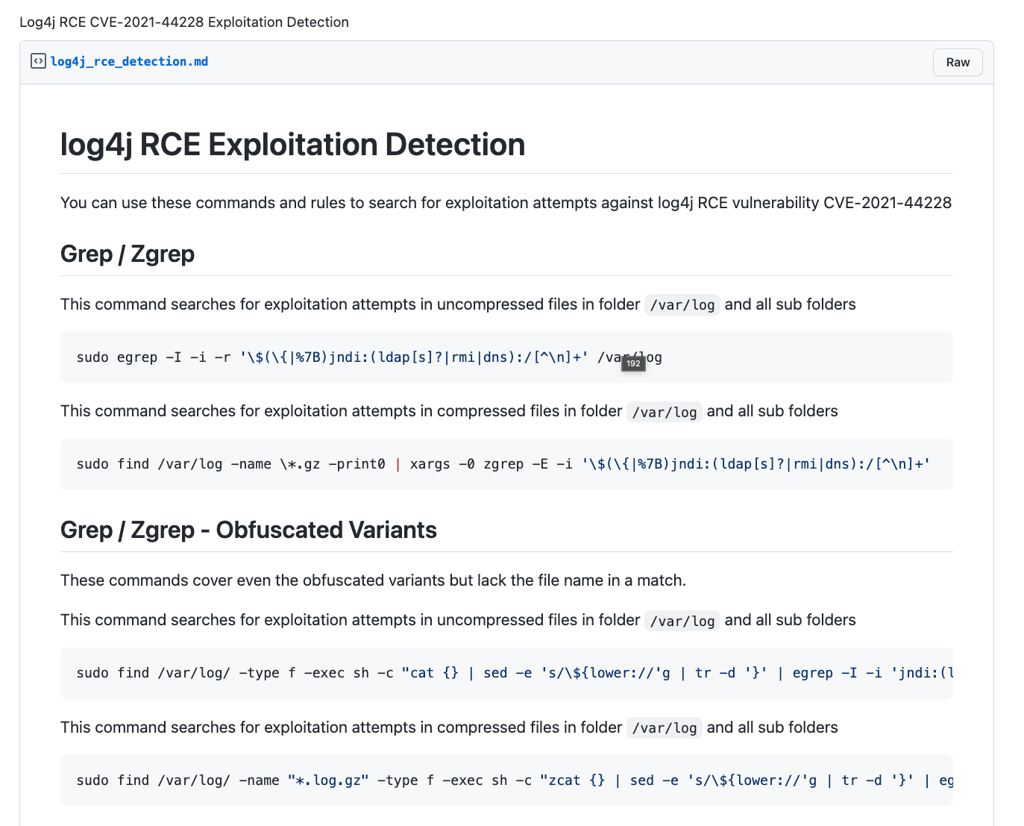
Task: Click the red pipe symbol before xargs
Action: click(x=398, y=464)
